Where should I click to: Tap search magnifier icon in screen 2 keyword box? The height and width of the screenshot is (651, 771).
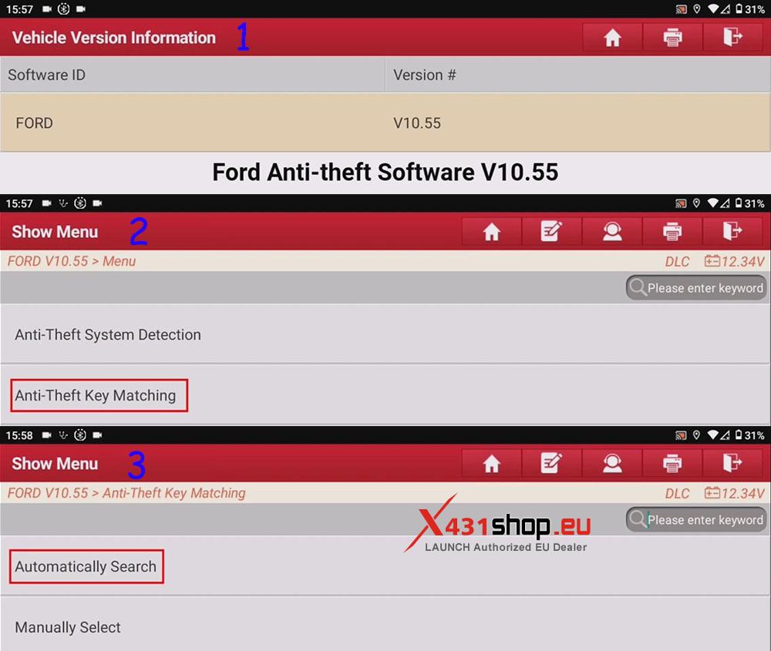(638, 287)
